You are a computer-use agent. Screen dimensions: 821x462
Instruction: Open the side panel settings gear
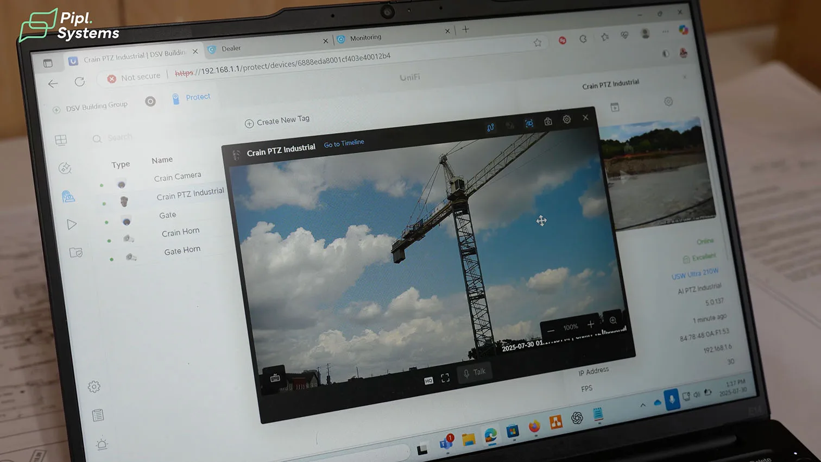click(x=668, y=102)
